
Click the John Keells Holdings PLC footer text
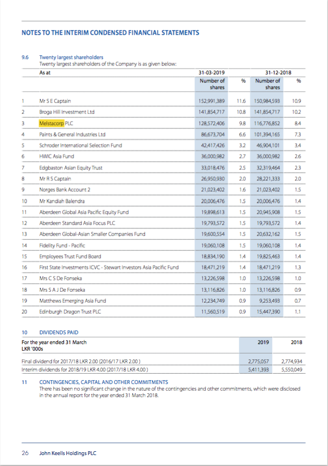tap(68, 453)
